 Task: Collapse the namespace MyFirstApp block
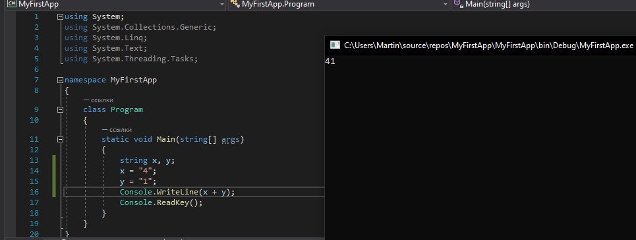[x=61, y=80]
